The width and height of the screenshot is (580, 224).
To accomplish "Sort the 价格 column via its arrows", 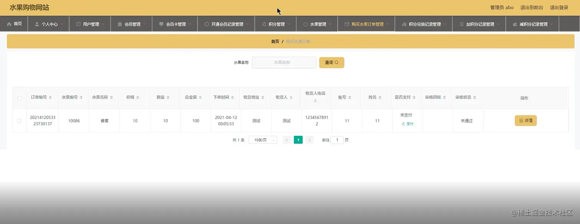I will pyautogui.click(x=138, y=97).
